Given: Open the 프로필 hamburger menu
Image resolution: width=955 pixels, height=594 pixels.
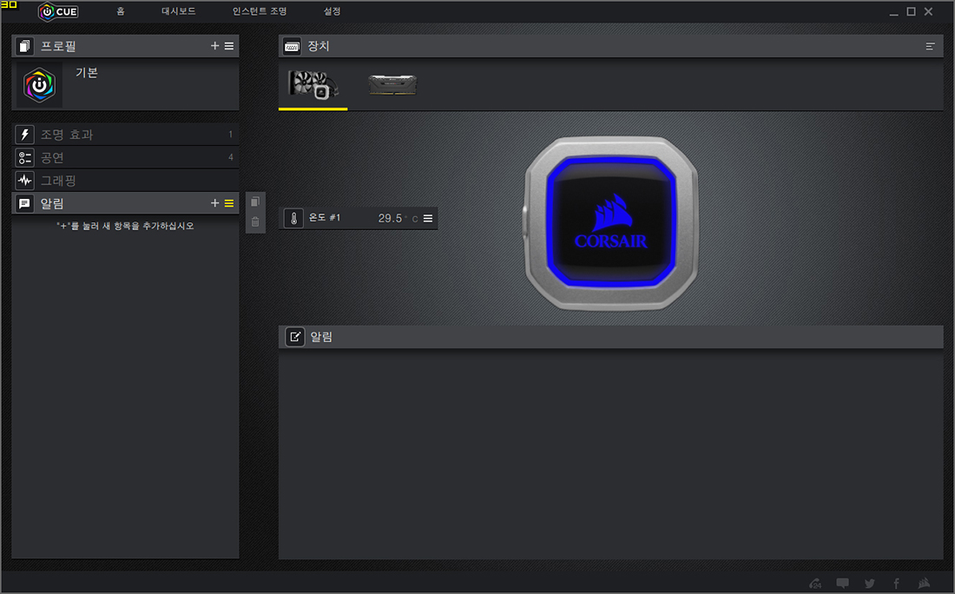Looking at the screenshot, I should pyautogui.click(x=229, y=46).
